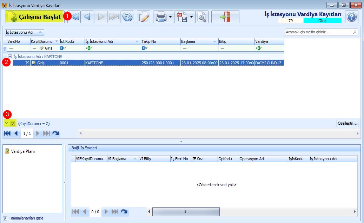The width and height of the screenshot is (364, 223).
Task: Sort by Başlama column header
Action: 199,41
